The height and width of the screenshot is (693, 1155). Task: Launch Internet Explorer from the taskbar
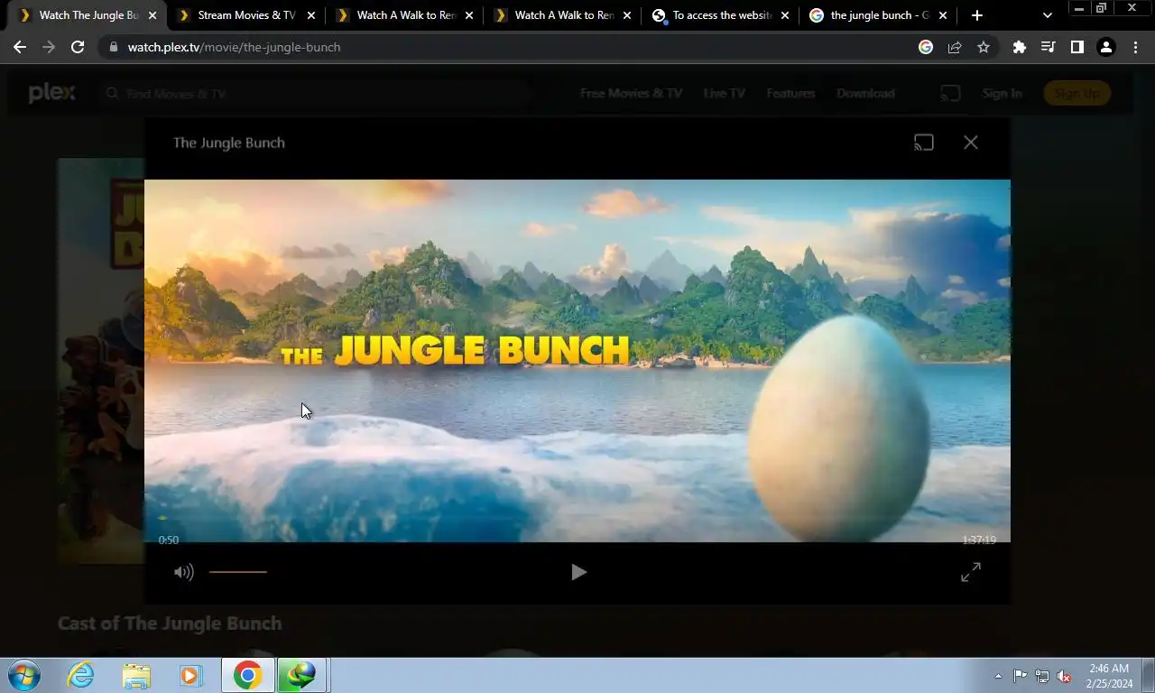pyautogui.click(x=81, y=675)
